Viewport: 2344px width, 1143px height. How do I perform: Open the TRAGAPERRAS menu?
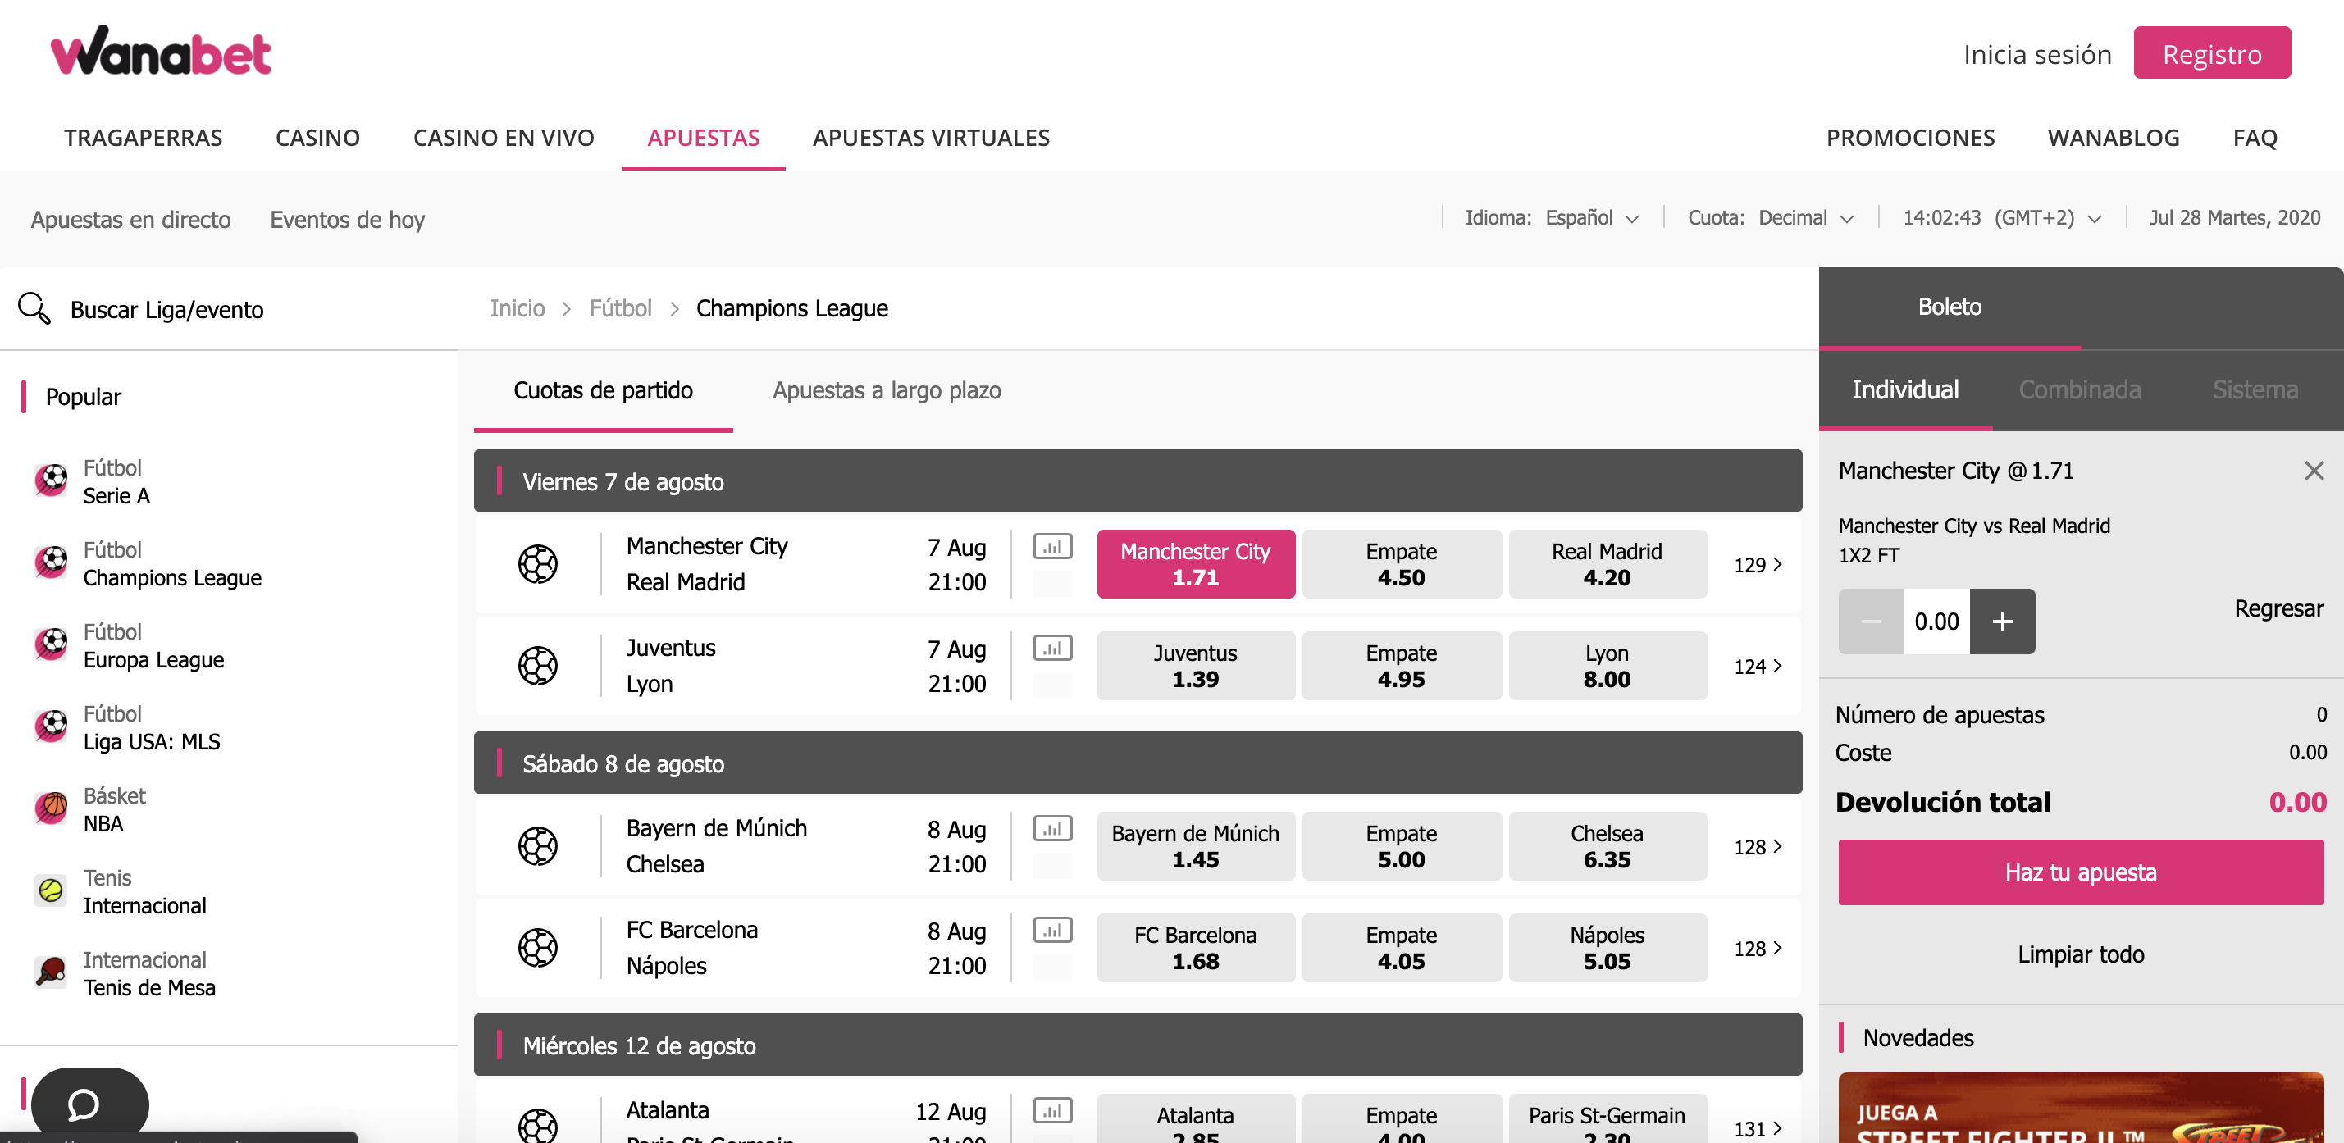click(x=143, y=139)
